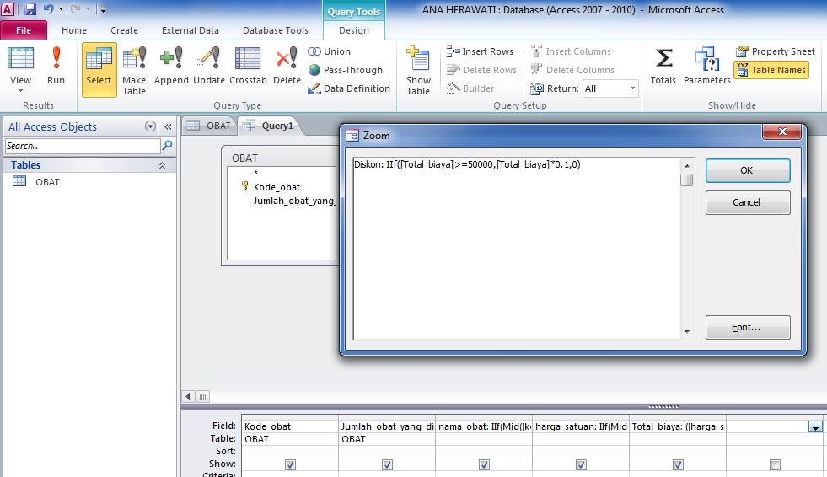Switch to the Home ribbon tab
This screenshot has height=477, width=827.
(74, 30)
